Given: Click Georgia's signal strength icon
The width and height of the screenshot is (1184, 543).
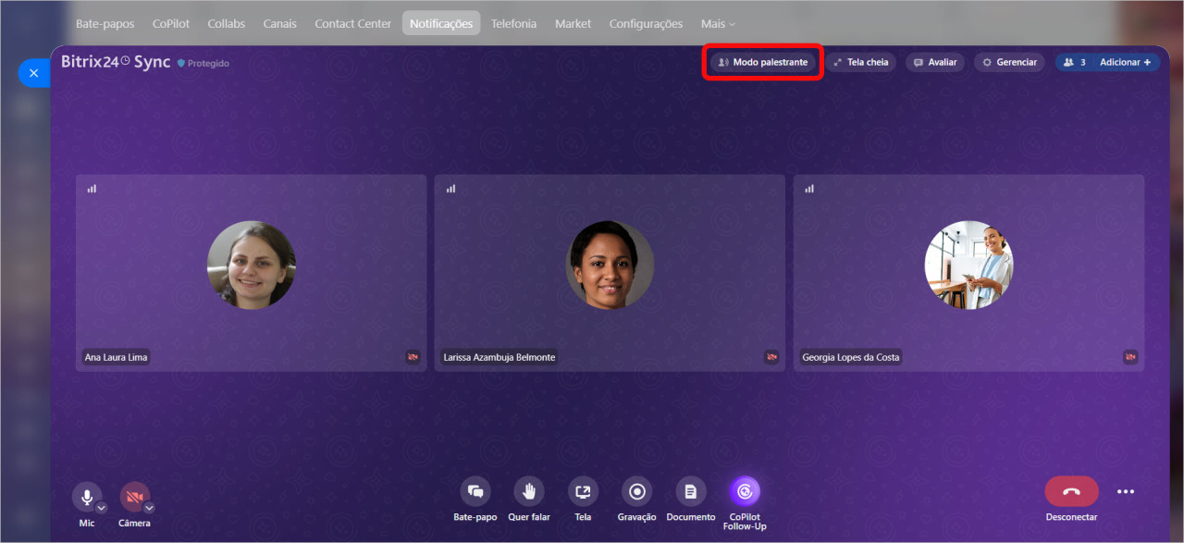Looking at the screenshot, I should (809, 189).
